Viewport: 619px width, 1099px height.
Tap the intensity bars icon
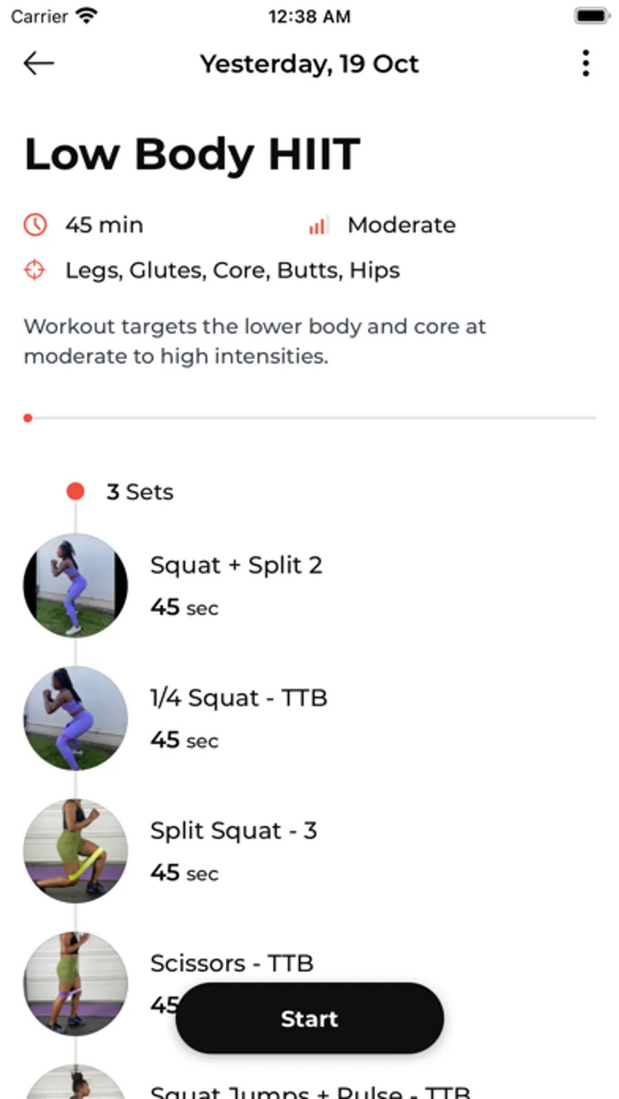coord(318,225)
